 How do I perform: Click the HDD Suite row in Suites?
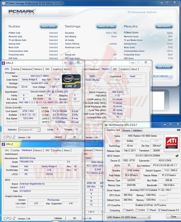pos(33,58)
